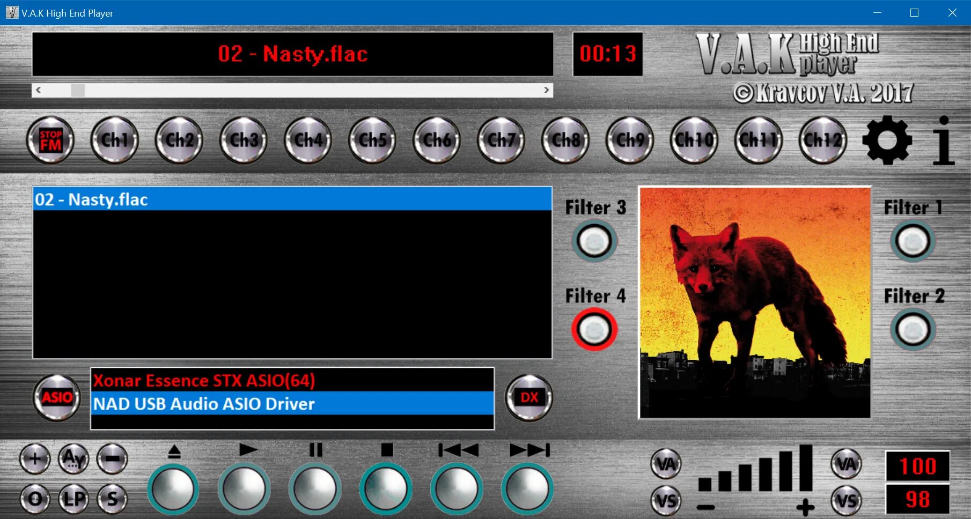Image resolution: width=971 pixels, height=519 pixels.
Task: Click the round O button
Action: coord(35,499)
